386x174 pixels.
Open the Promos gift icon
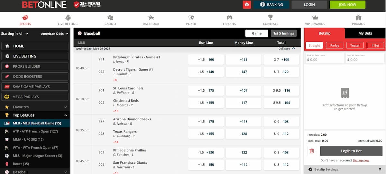click(x=359, y=18)
